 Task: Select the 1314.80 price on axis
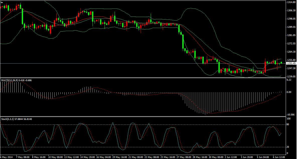tap(291, 2)
